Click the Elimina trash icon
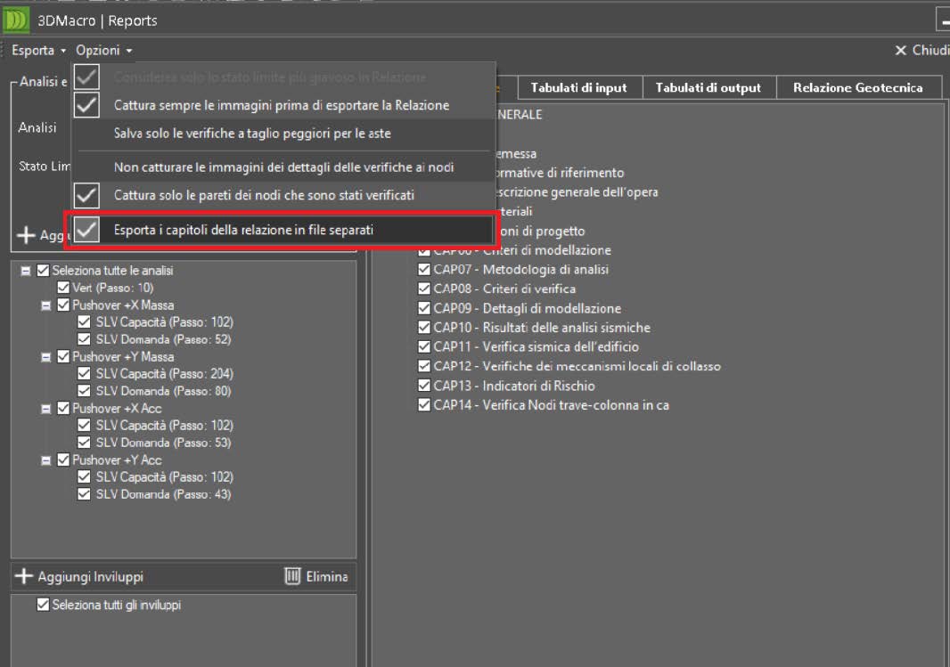 pos(293,577)
